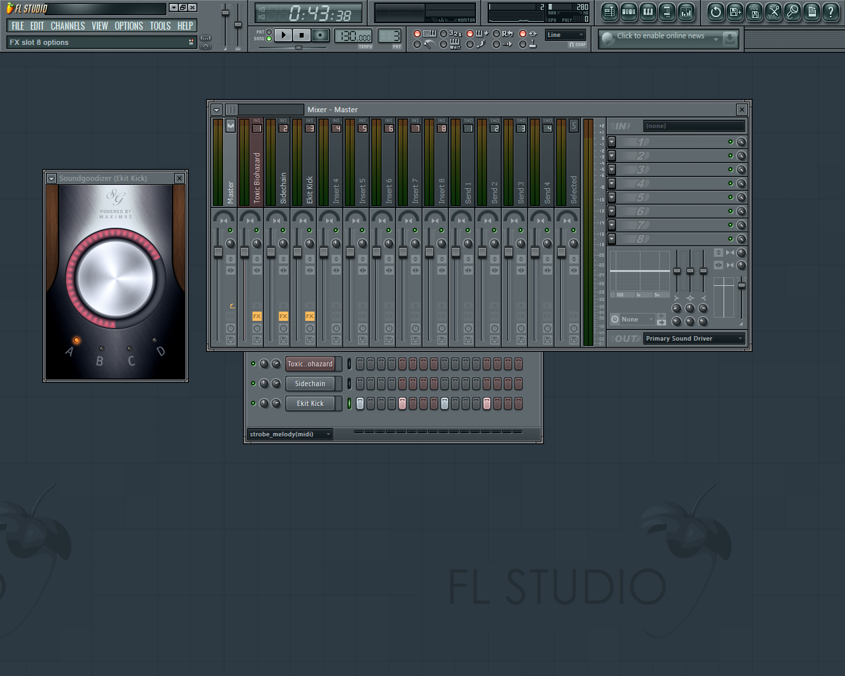Click the one-click audio recording icon
Screen dimensions: 845x676
[793, 11]
